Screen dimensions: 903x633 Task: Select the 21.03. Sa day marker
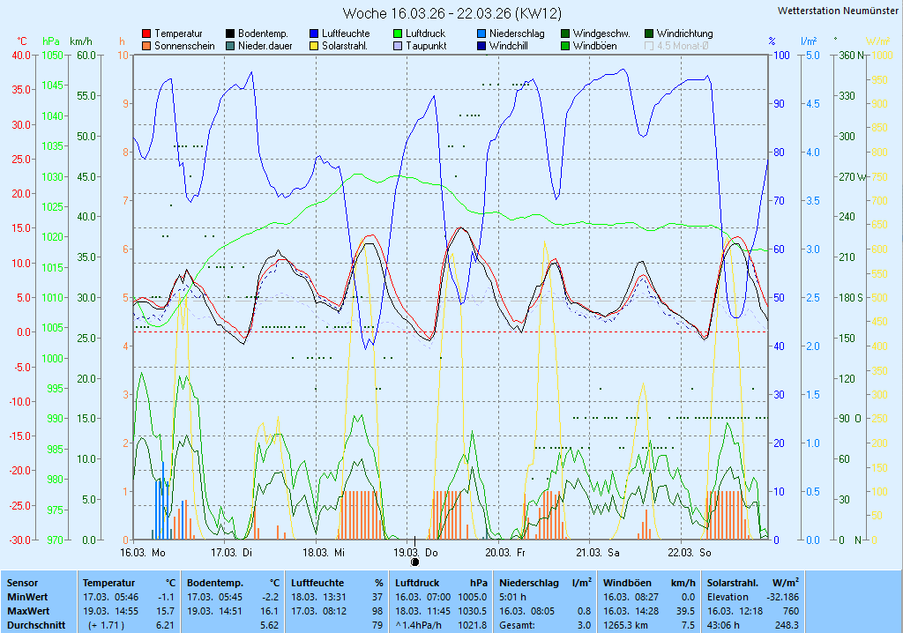pos(597,552)
